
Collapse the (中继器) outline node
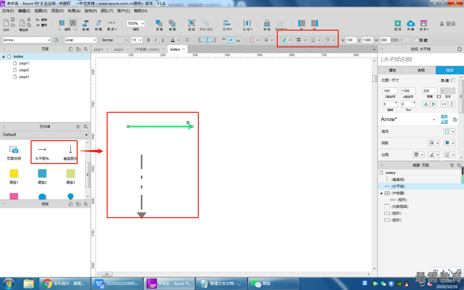click(381, 193)
